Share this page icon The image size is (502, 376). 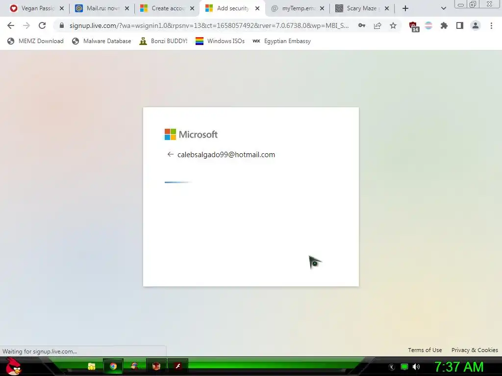[377, 25]
